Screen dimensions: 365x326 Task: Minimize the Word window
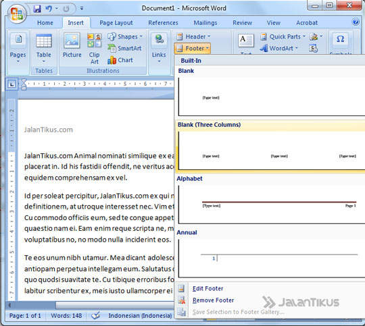(x=315, y=6)
